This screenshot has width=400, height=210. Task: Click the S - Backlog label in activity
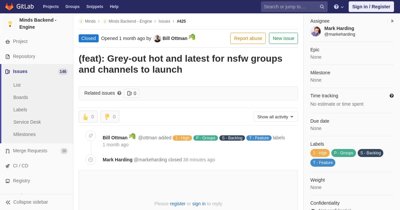[x=232, y=138]
